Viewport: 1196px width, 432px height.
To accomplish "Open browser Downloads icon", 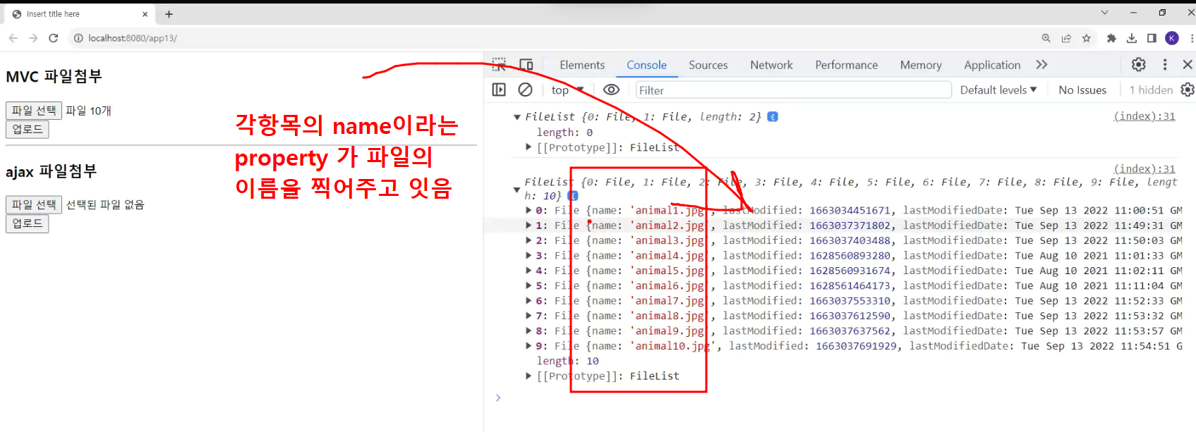I will [x=1132, y=38].
